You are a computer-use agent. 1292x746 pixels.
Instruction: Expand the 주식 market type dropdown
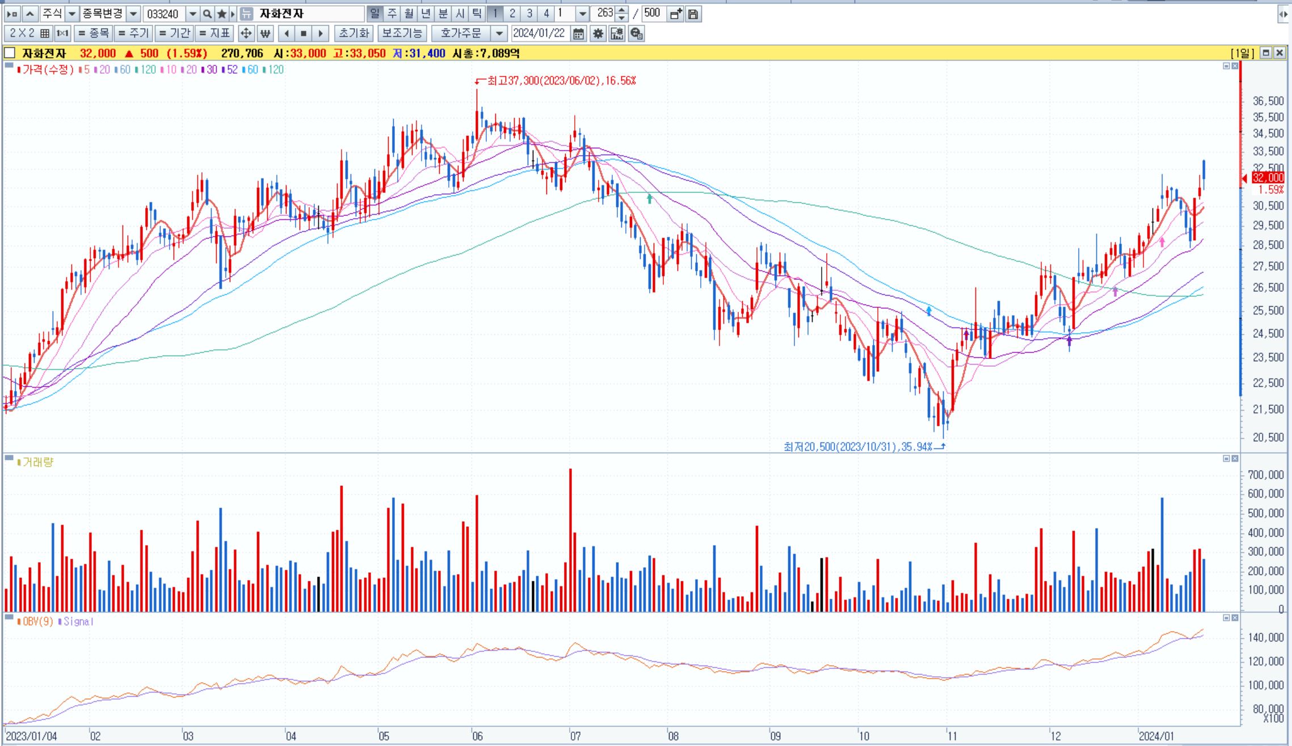click(72, 14)
